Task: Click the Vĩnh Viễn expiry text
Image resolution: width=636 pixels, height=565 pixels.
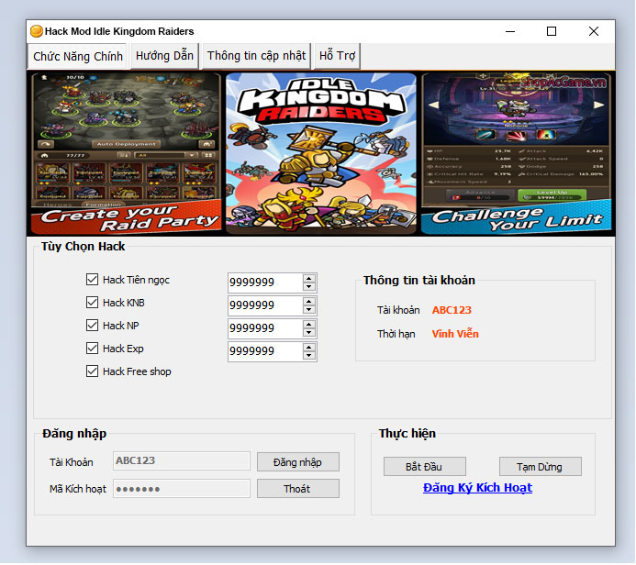Action: pyautogui.click(x=455, y=334)
